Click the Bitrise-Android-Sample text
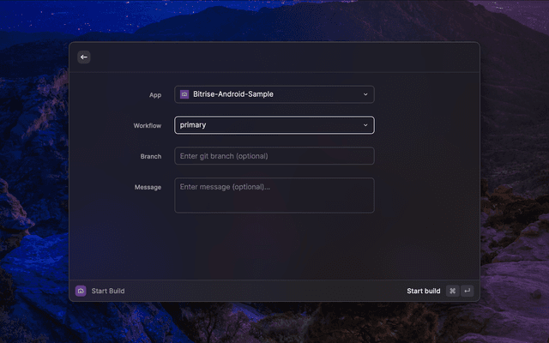 point(233,94)
